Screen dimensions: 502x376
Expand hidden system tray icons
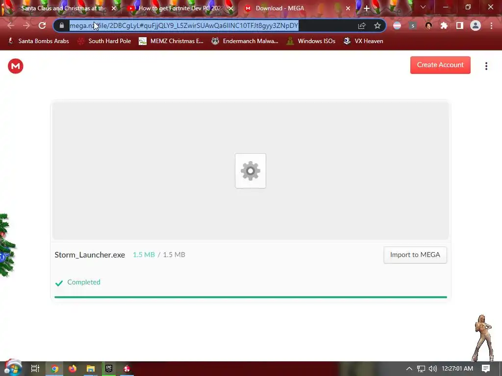pyautogui.click(x=409, y=369)
